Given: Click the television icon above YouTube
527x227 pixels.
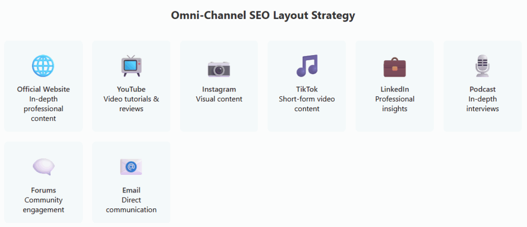Looking at the screenshot, I should [131, 66].
